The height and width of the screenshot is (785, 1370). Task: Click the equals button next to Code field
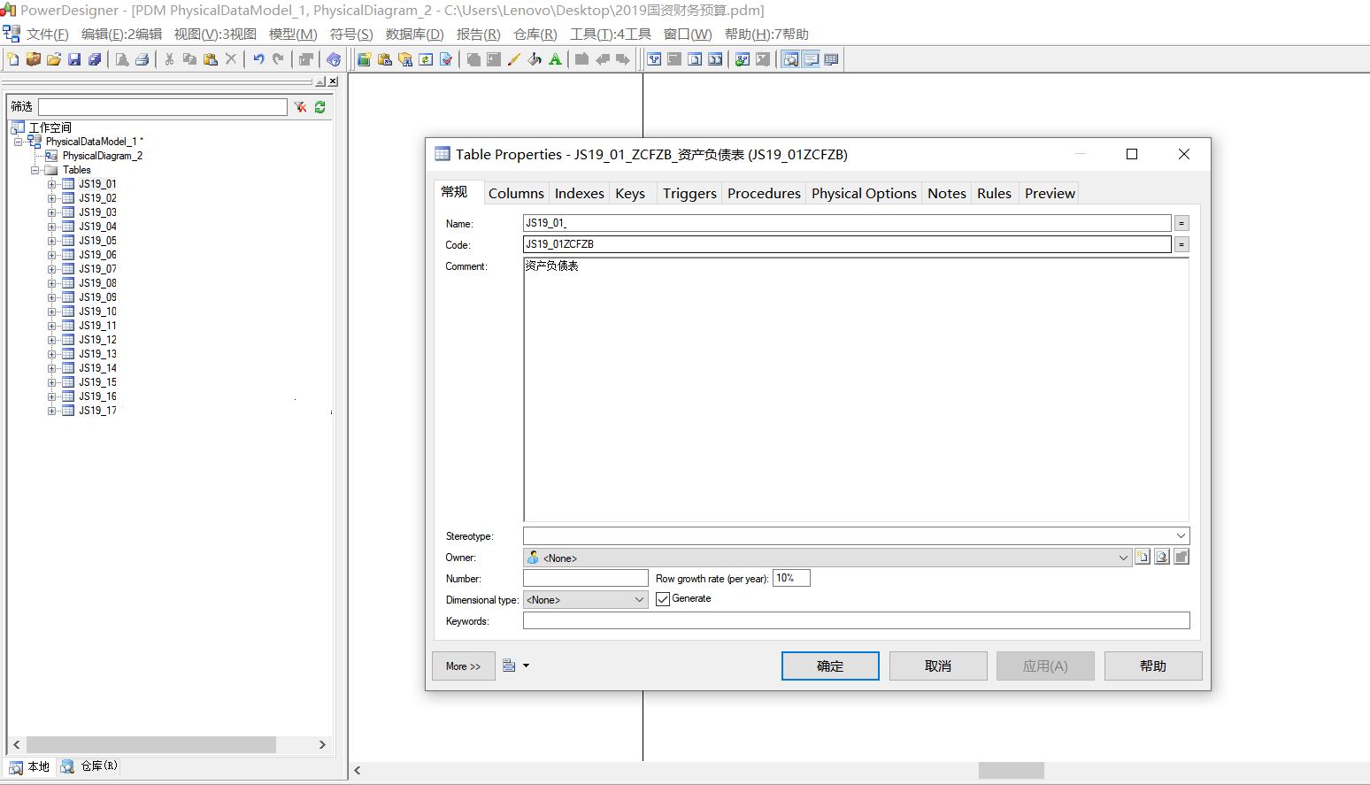1181,244
